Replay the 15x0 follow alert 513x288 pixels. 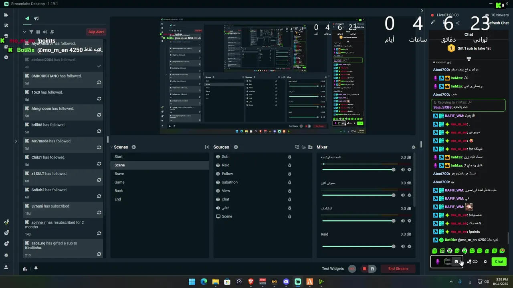[99, 99]
